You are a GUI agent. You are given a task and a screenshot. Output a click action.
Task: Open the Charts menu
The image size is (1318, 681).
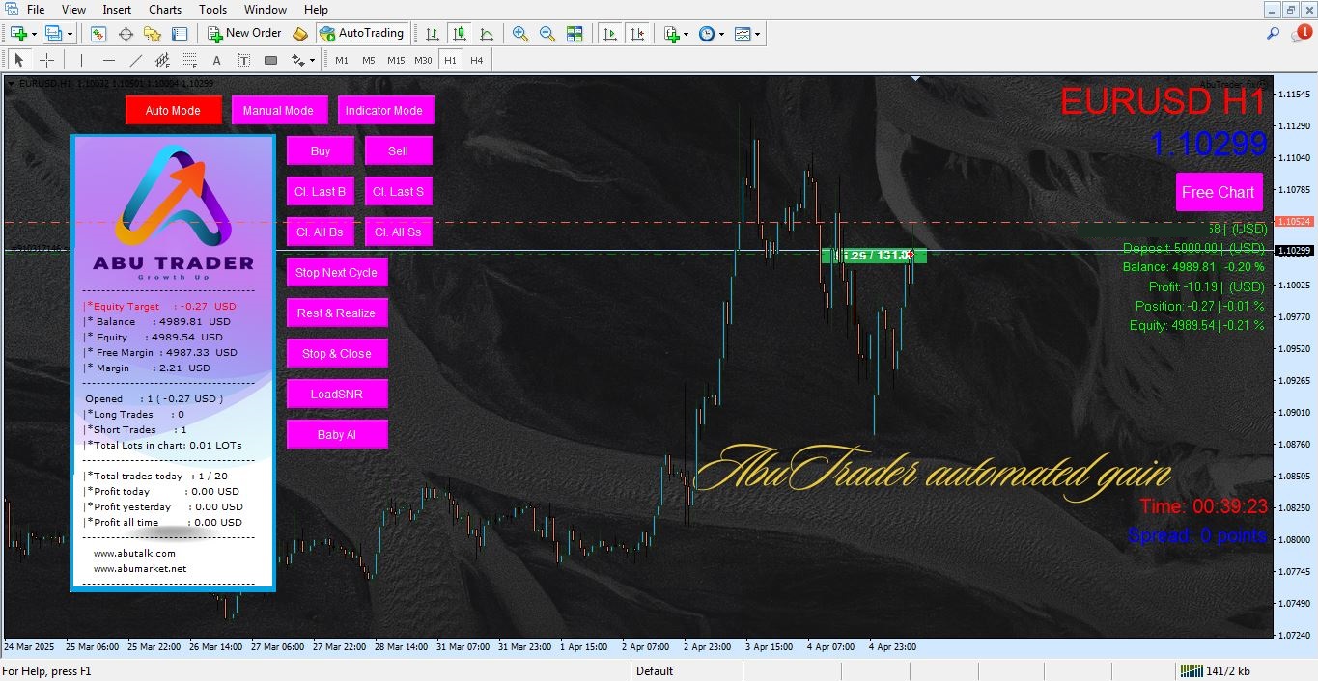click(x=165, y=9)
